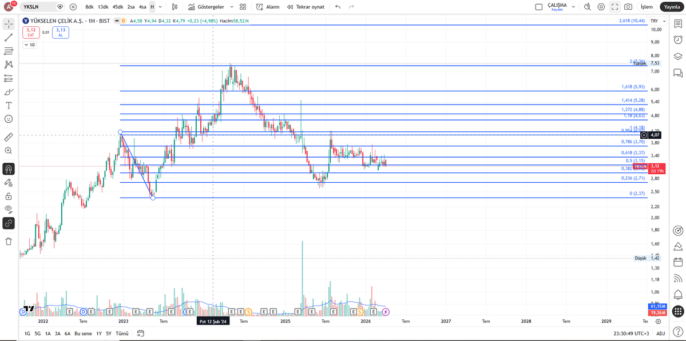Open the price scale settings gear

(659, 322)
